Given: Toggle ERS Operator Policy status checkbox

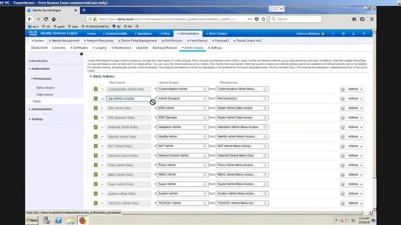Looking at the screenshot, I should [x=96, y=117].
